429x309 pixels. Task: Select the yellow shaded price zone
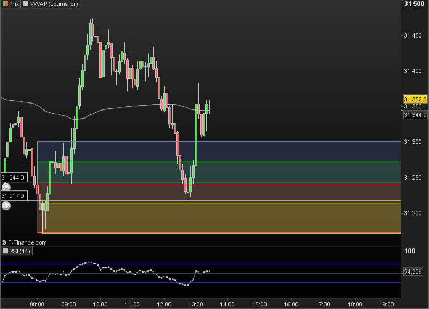coord(221,218)
